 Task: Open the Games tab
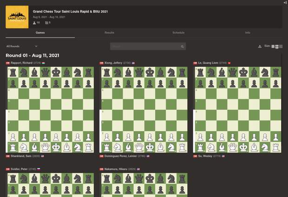click(x=40, y=32)
